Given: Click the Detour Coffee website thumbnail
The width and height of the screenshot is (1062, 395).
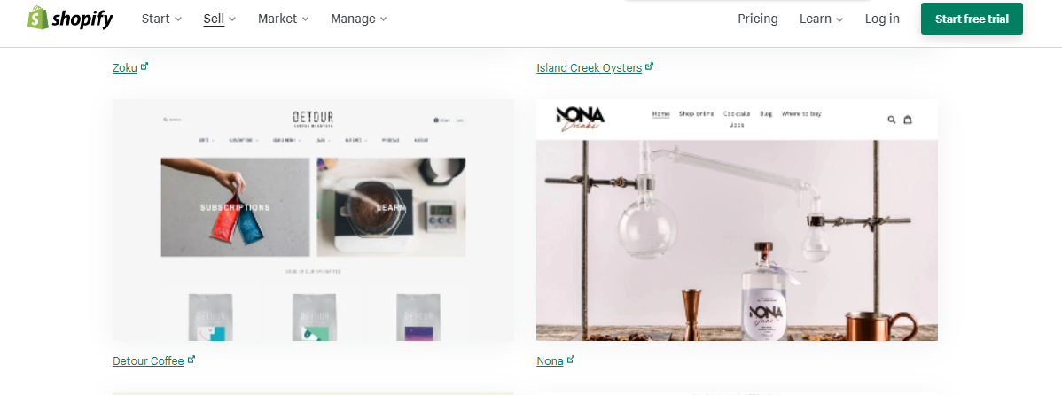Looking at the screenshot, I should pyautogui.click(x=313, y=220).
